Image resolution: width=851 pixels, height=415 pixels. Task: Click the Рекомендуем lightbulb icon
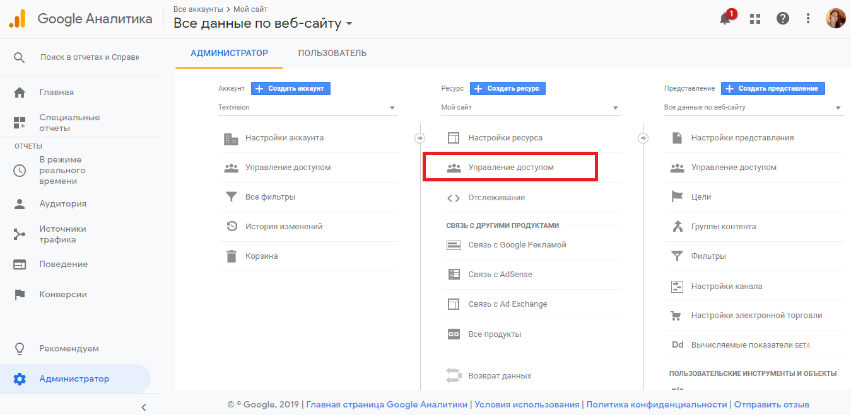(x=20, y=348)
